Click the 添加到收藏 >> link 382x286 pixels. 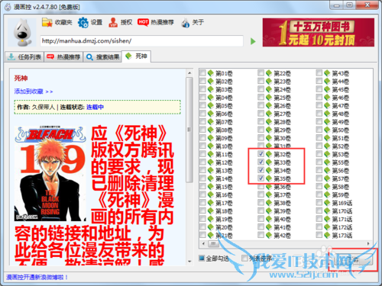click(34, 92)
